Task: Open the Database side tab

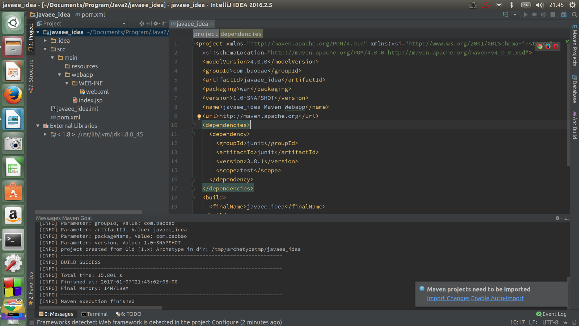Action: 575,89
